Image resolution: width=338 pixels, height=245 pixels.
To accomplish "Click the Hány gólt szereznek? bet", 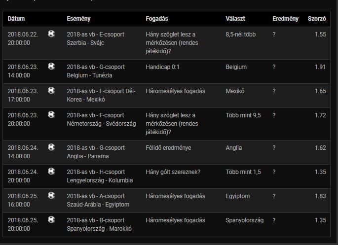I will pos(173,172).
